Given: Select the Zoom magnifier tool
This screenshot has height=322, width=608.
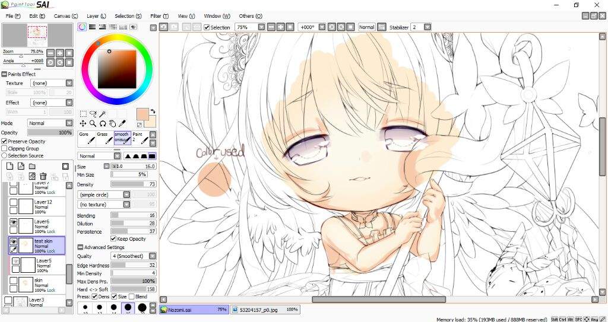Looking at the screenshot, I should pyautogui.click(x=93, y=123).
